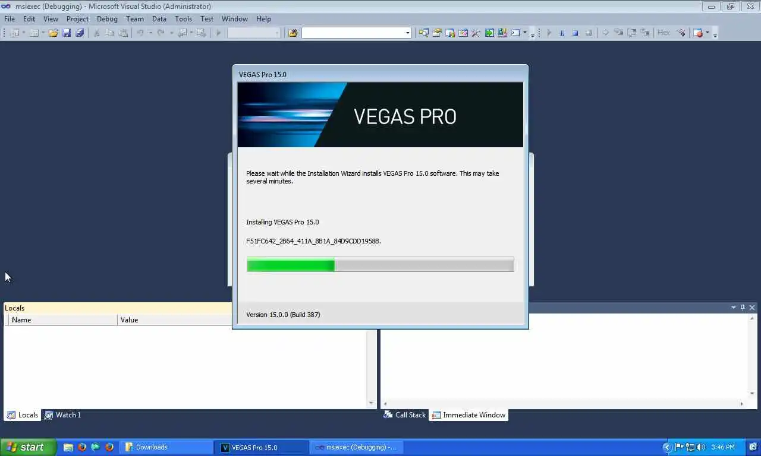Screen dimensions: 761x456
Task: Open the Properties Window toolbar icon
Action: (x=437, y=33)
